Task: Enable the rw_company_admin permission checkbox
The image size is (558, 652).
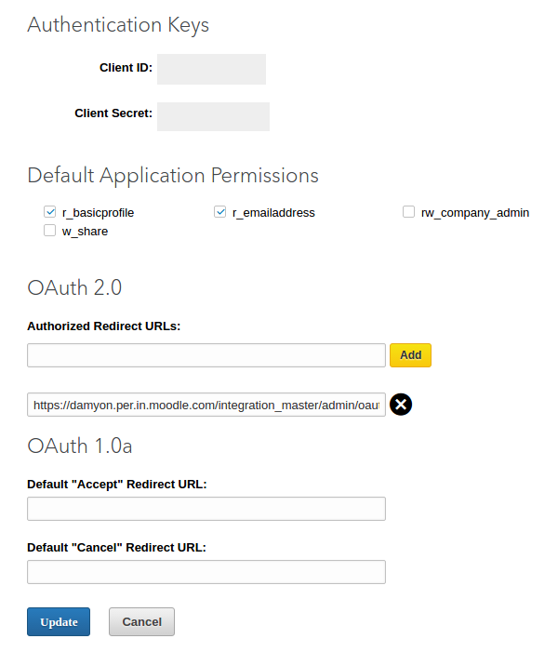Action: pyautogui.click(x=408, y=212)
